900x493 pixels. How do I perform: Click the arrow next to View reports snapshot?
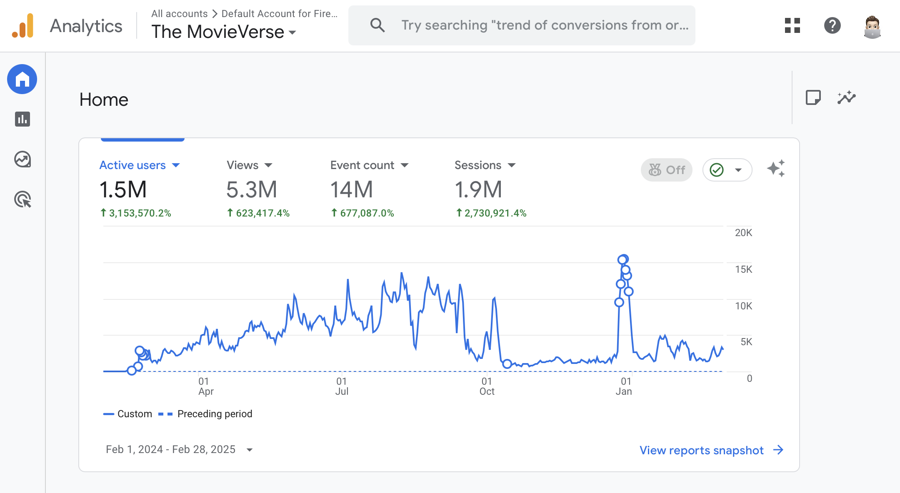pos(778,450)
